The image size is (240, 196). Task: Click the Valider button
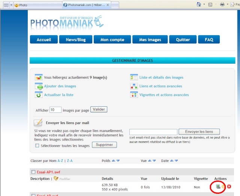click(x=99, y=109)
